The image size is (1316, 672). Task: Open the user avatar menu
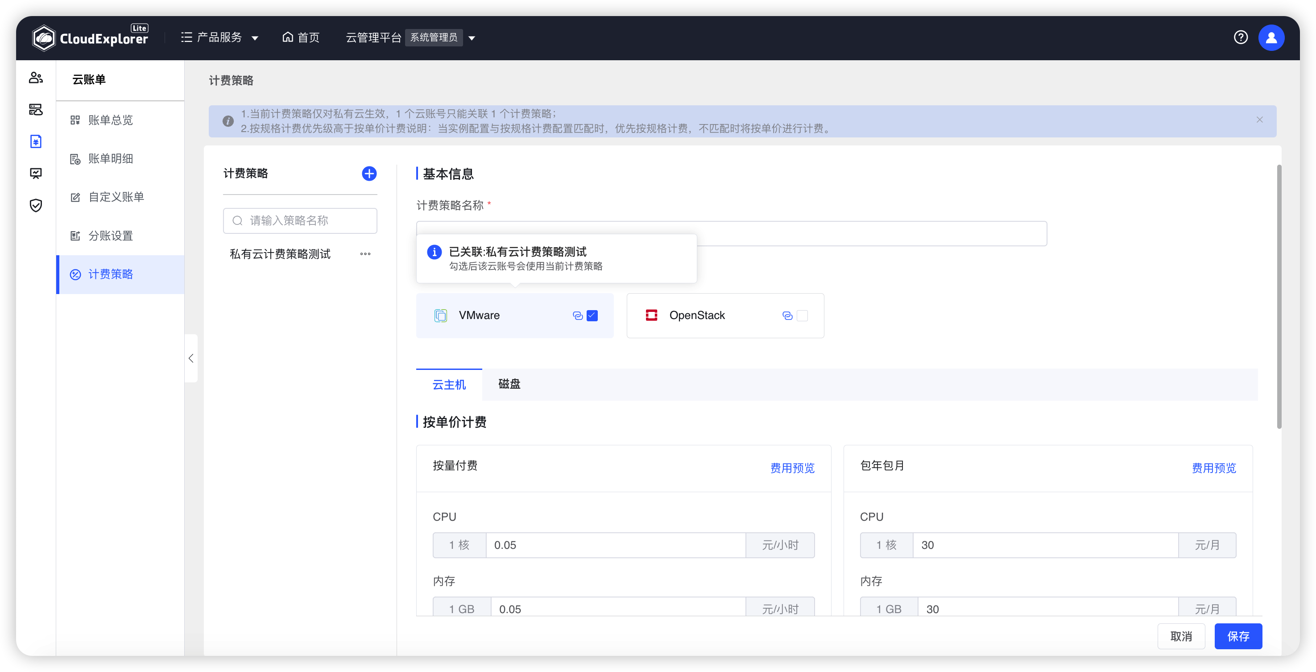point(1271,37)
